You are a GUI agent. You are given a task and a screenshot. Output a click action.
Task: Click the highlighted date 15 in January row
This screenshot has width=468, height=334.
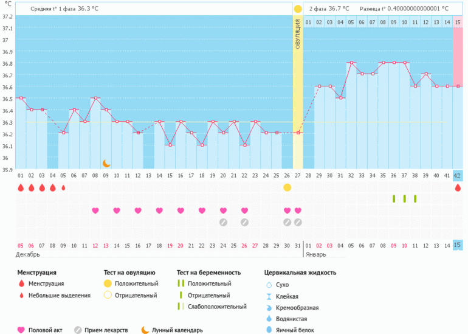(458, 245)
